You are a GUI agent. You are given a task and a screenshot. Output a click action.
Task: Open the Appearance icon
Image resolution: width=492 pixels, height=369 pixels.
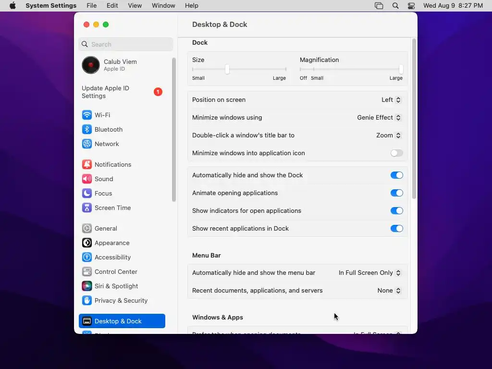87,243
